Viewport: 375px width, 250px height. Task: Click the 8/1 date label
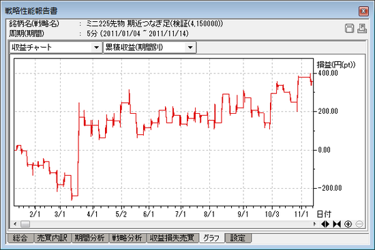209,214
